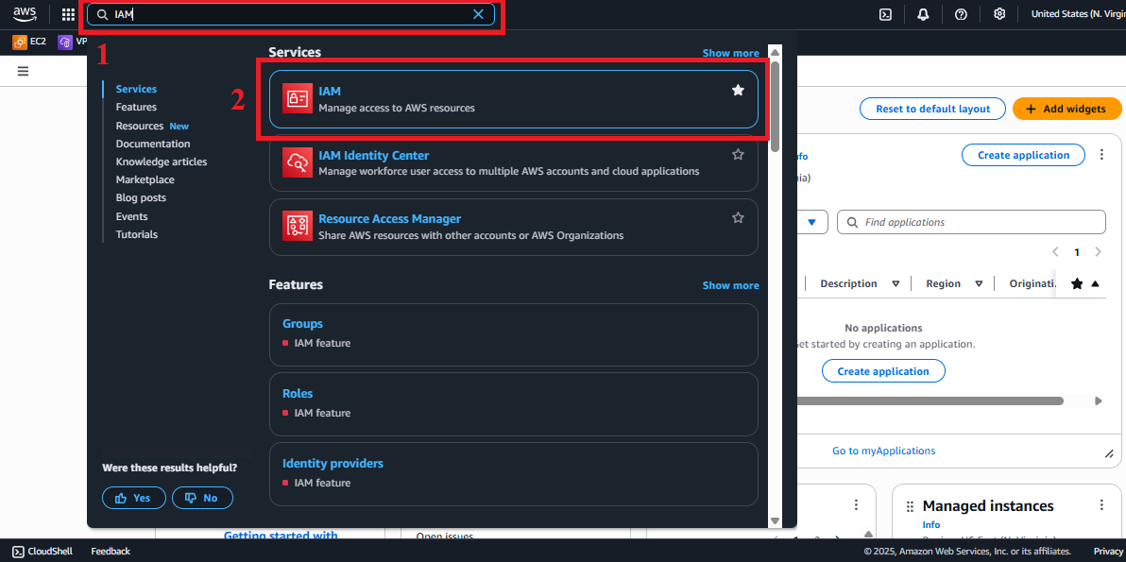
Task: Open the EC2 favorite shortcut
Action: (30, 43)
